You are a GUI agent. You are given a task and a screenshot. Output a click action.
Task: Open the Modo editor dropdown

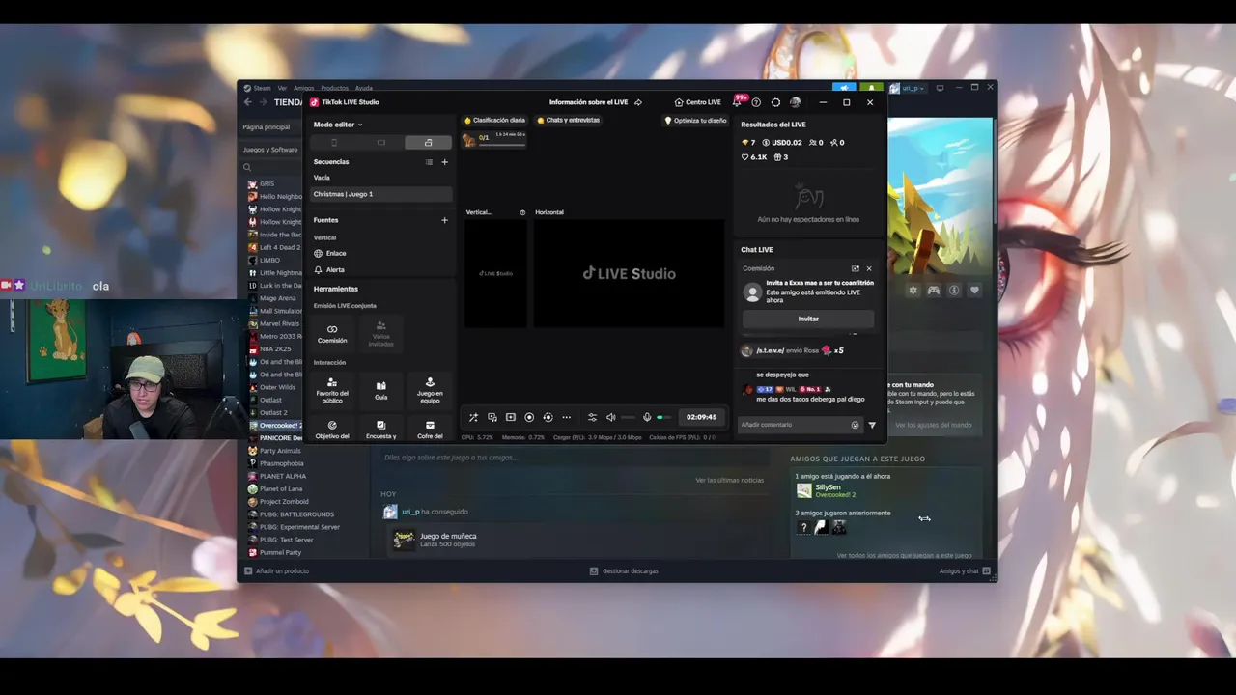338,125
